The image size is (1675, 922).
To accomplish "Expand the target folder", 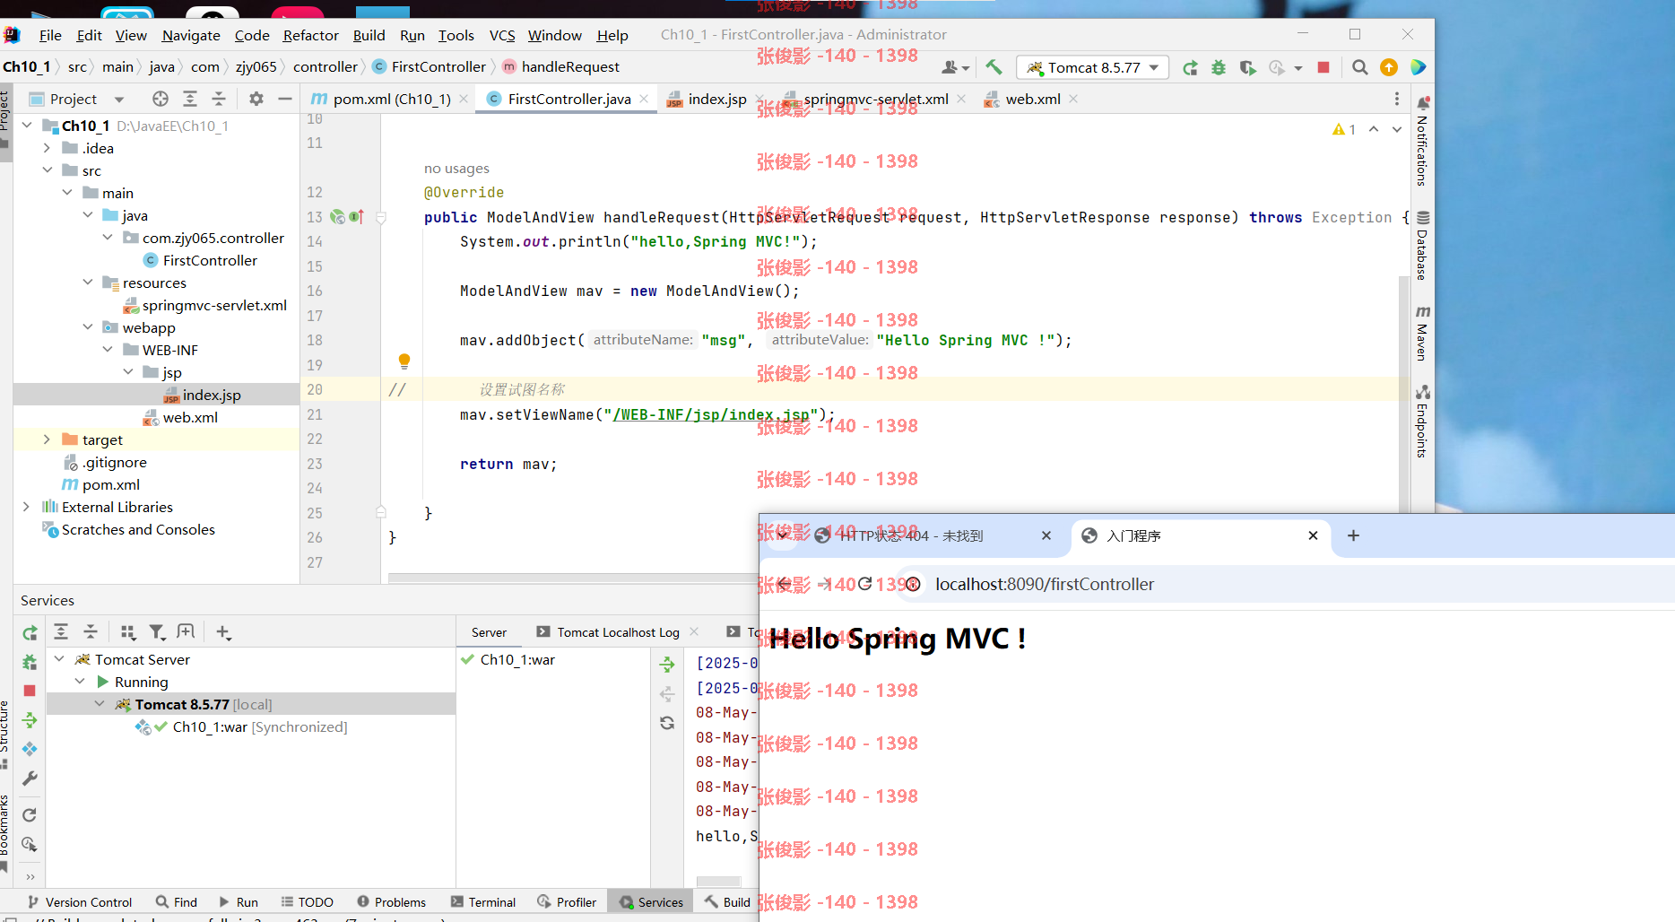I will [47, 439].
